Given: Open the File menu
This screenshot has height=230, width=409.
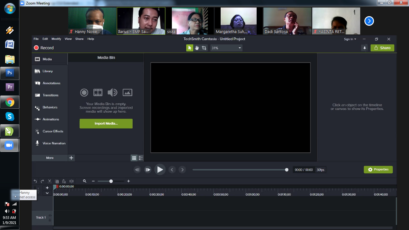Looking at the screenshot, I should tap(36, 39).
